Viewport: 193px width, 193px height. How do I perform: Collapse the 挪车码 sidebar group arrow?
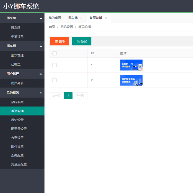tap(41, 46)
